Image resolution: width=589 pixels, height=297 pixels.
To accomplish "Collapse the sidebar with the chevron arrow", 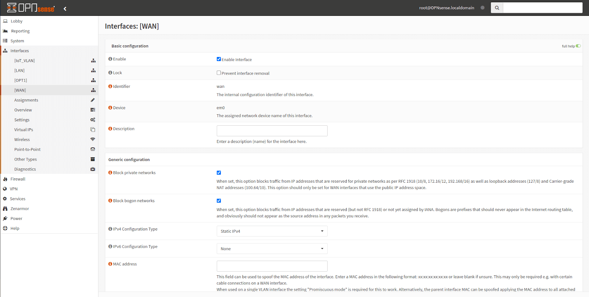I will 65,8.
